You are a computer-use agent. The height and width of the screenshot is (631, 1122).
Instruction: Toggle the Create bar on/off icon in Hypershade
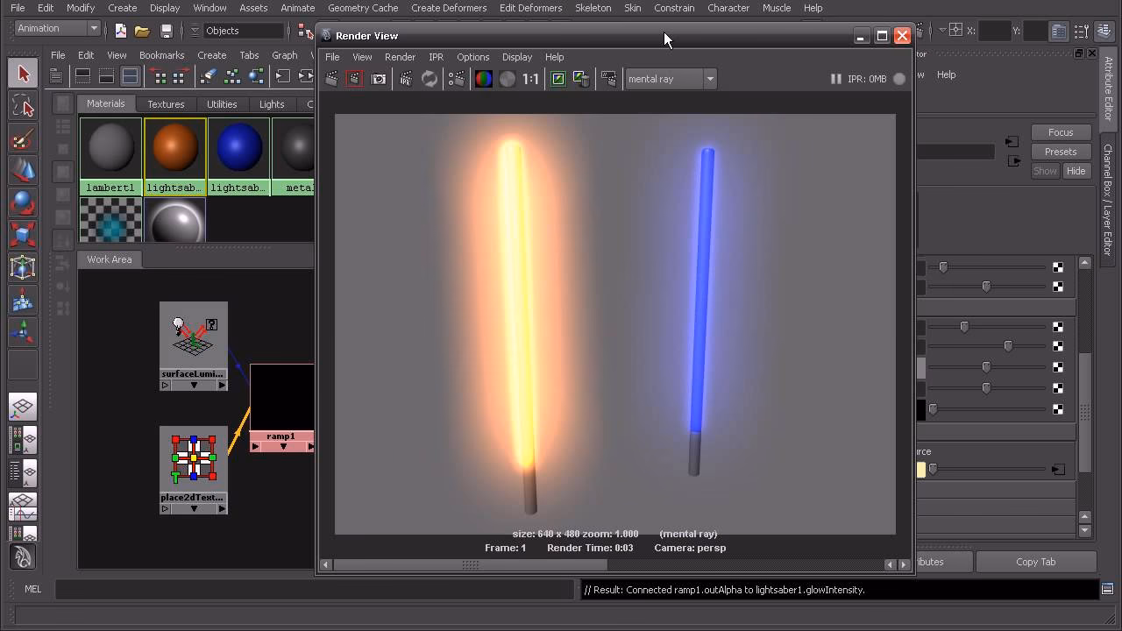(56, 76)
